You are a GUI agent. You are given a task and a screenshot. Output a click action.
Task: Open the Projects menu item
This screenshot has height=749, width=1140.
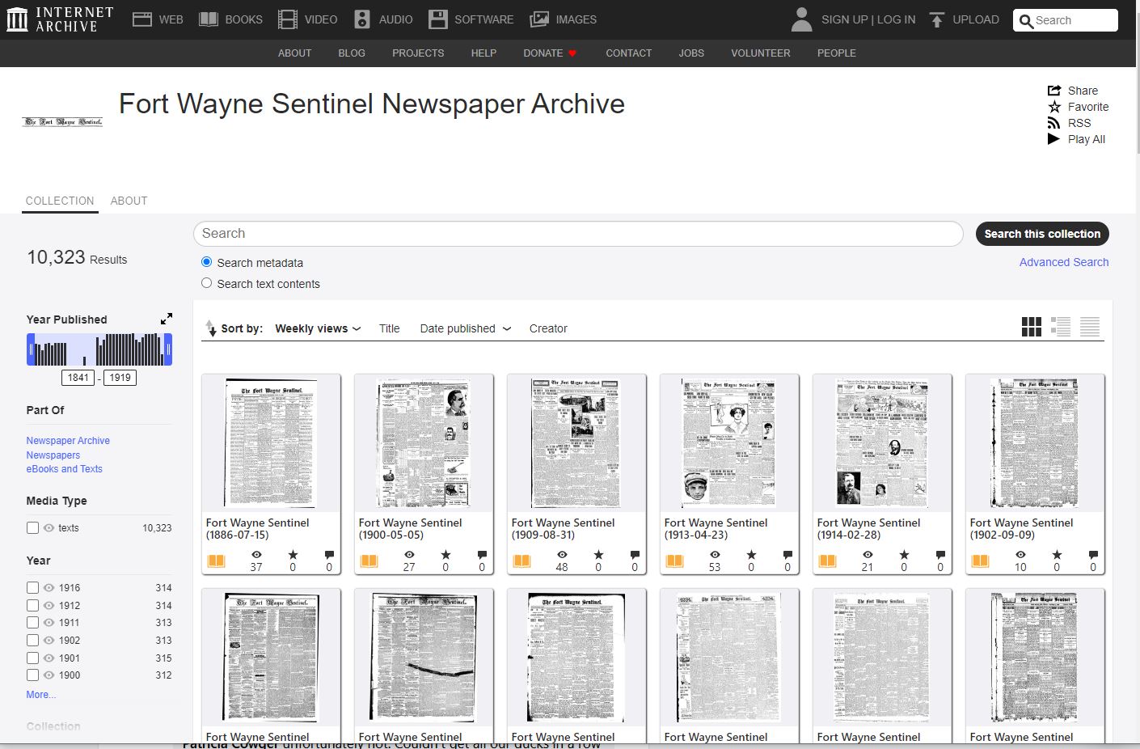tap(418, 53)
